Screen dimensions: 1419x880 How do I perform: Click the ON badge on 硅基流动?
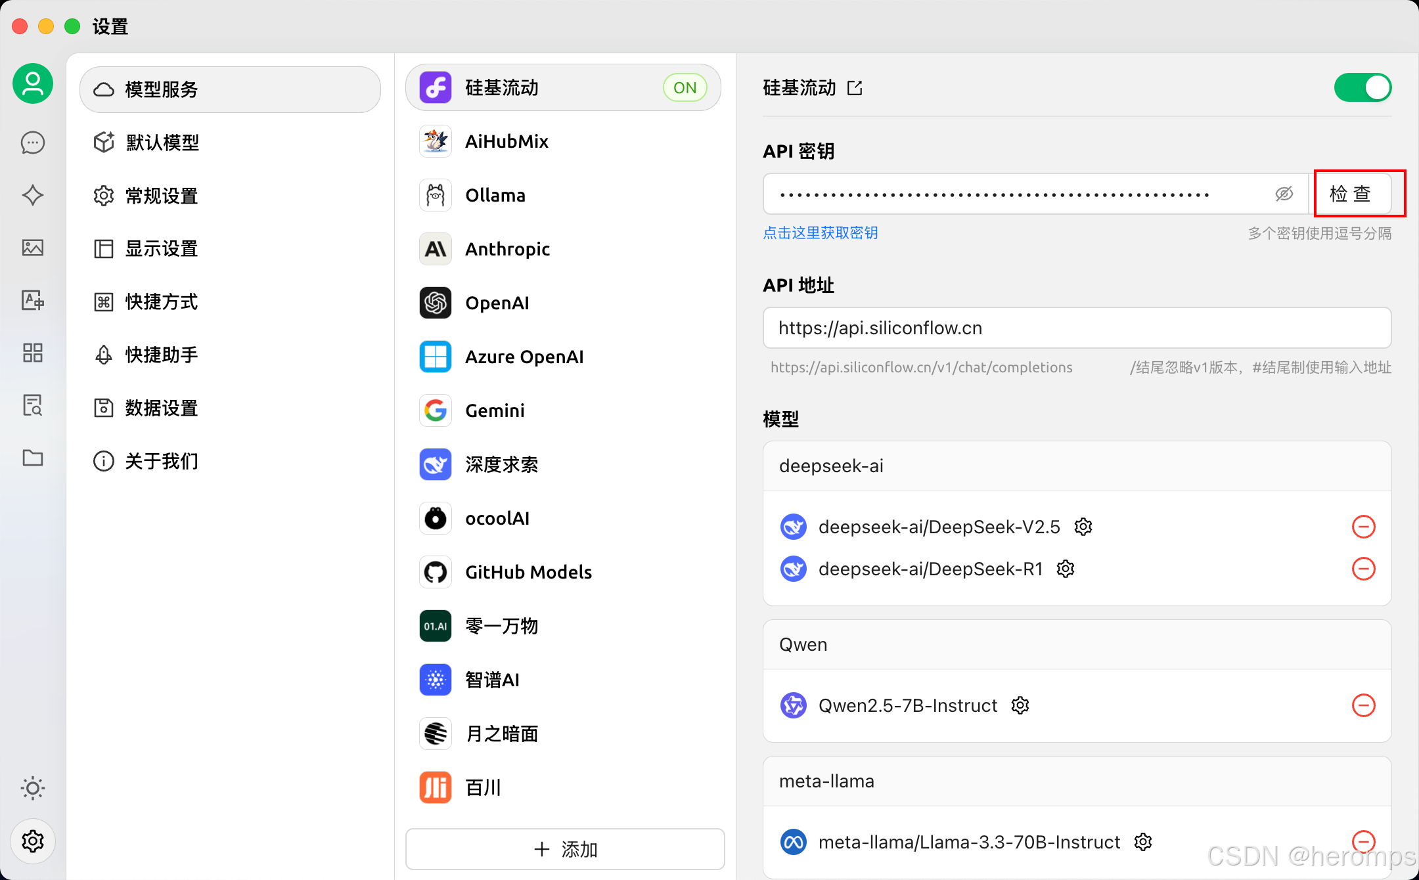pyautogui.click(x=685, y=87)
